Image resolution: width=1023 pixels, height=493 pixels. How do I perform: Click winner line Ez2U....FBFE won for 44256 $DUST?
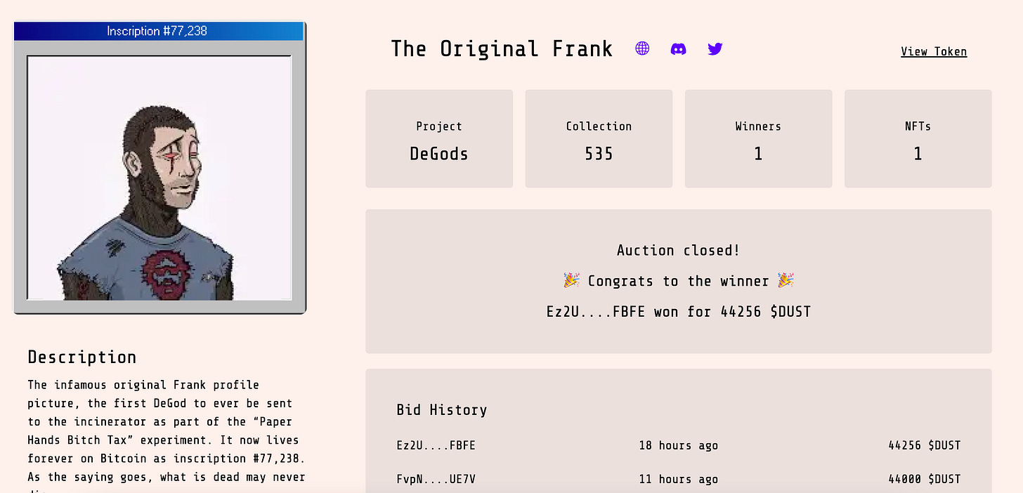click(679, 311)
